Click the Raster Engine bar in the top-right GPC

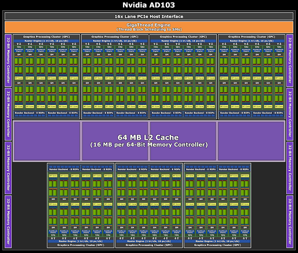point(251,41)
